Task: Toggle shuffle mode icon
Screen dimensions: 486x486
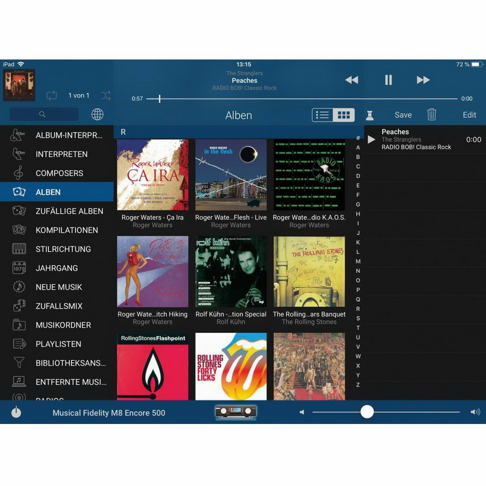Action: [x=106, y=95]
